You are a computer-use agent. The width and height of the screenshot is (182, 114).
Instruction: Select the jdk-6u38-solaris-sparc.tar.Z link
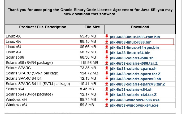135,74
